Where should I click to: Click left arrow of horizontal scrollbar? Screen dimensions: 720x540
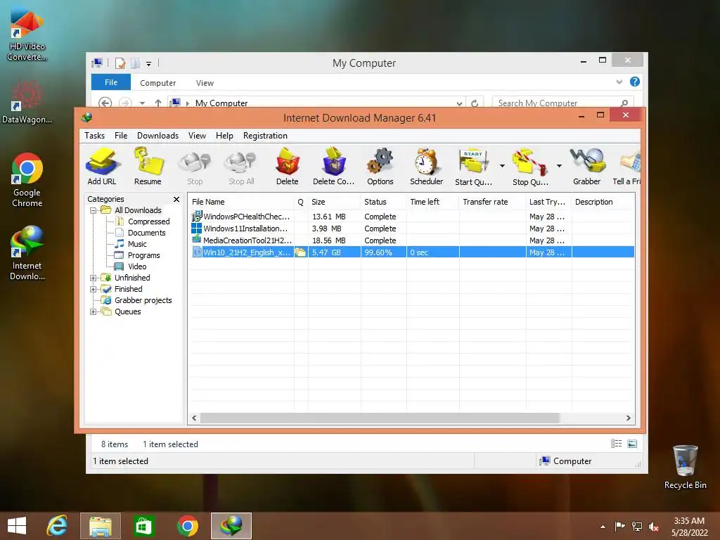[194, 418]
